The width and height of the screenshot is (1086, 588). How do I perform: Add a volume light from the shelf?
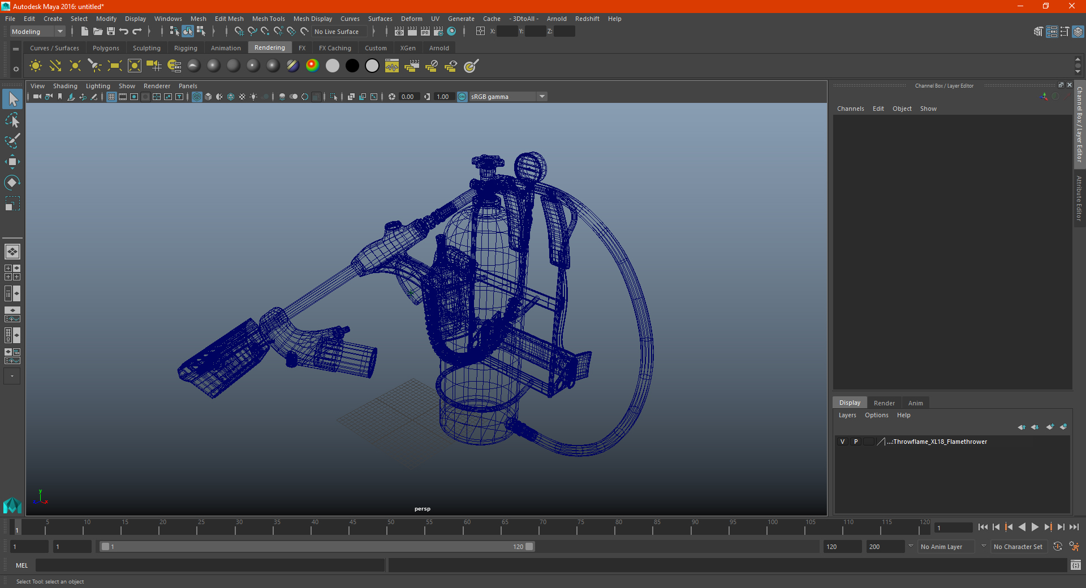135,66
